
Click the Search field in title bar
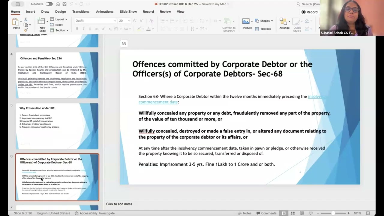pyautogui.click(x=308, y=4)
